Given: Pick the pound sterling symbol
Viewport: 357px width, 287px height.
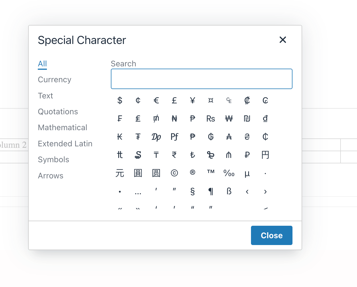Looking at the screenshot, I should click(174, 100).
